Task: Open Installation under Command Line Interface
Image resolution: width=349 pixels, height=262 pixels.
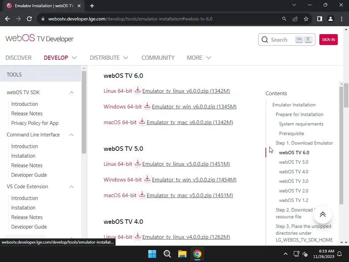Action: coord(24,156)
